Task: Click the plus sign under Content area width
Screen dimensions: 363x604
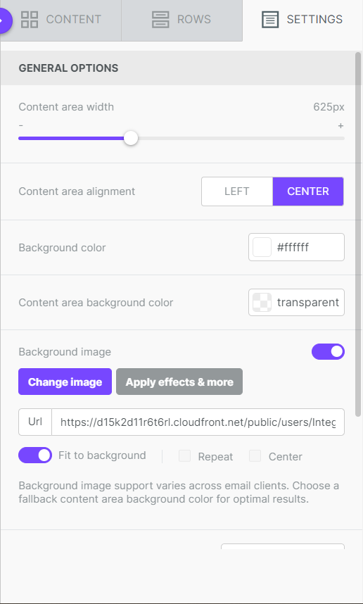Action: point(340,125)
